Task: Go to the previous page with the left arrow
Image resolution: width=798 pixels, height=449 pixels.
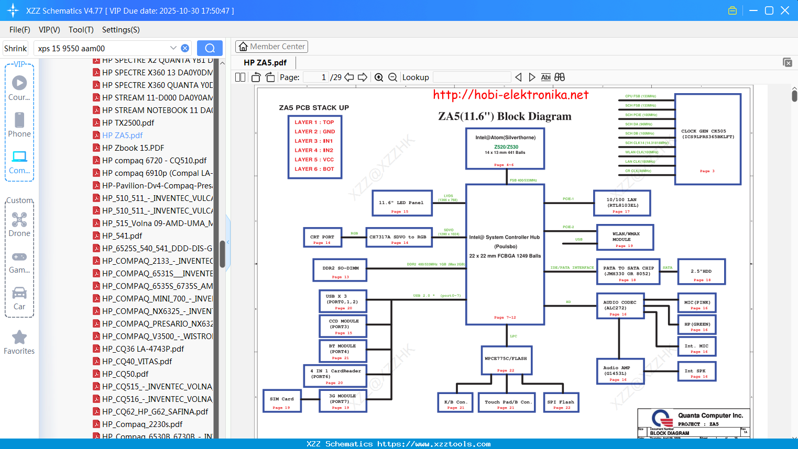Action: point(349,77)
